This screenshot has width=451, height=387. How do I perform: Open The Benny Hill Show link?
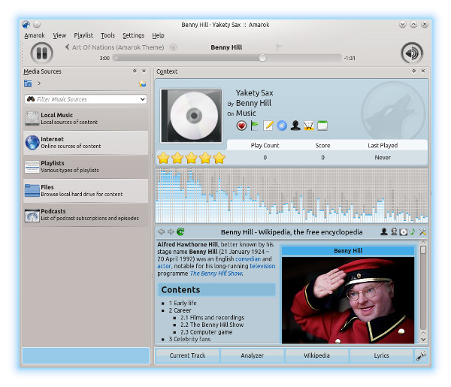click(x=216, y=274)
